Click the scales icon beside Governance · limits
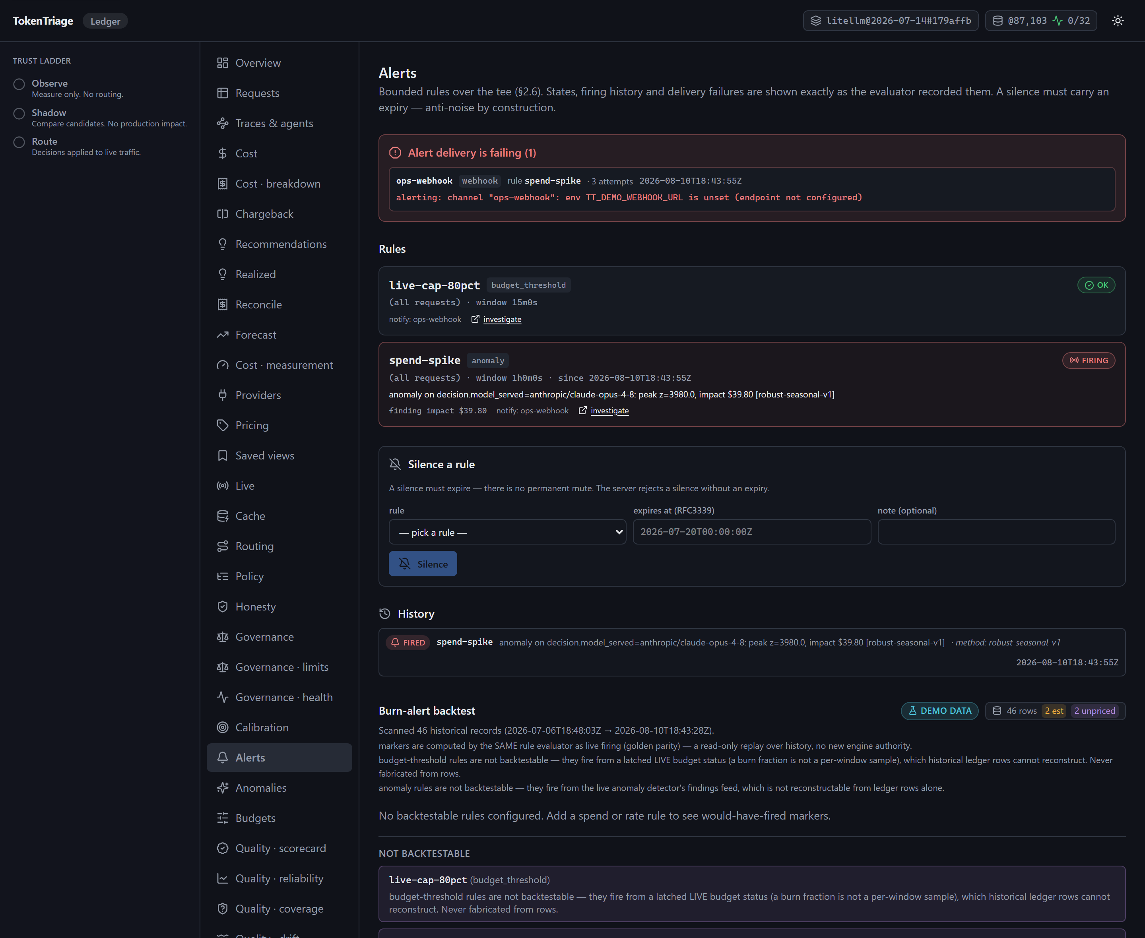Screen dimensions: 1145x938 tap(222, 667)
